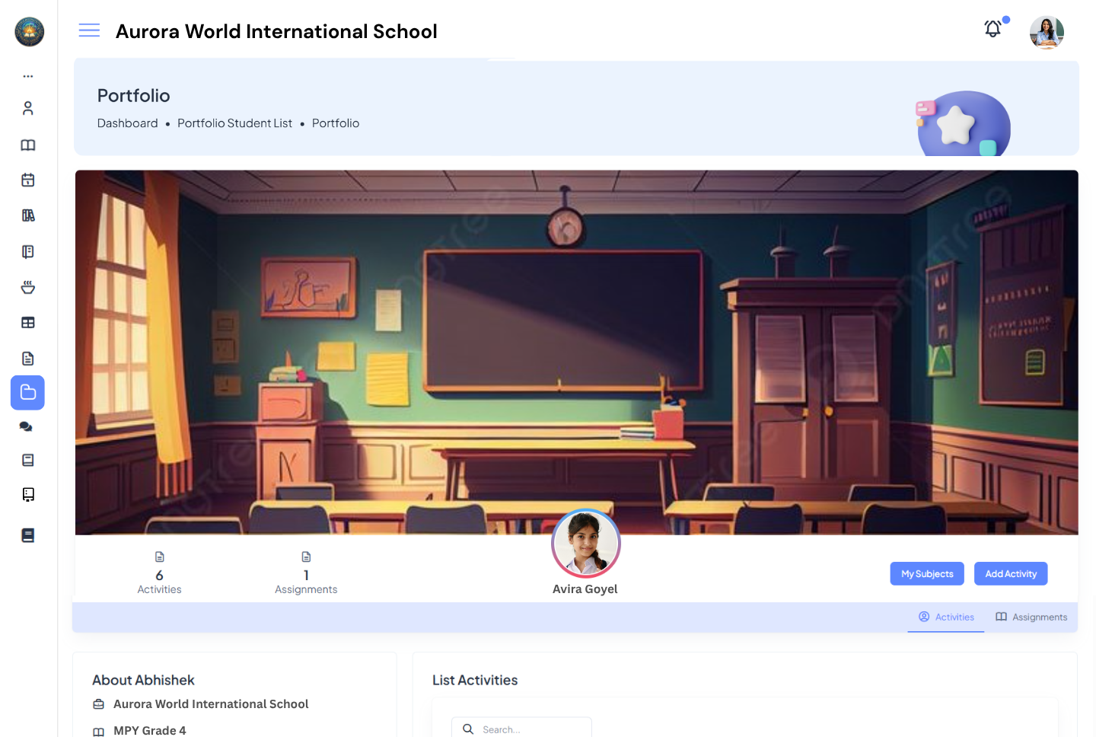Expand the ellipsis menu at sidebar top
The height and width of the screenshot is (737, 1096).
click(x=28, y=76)
